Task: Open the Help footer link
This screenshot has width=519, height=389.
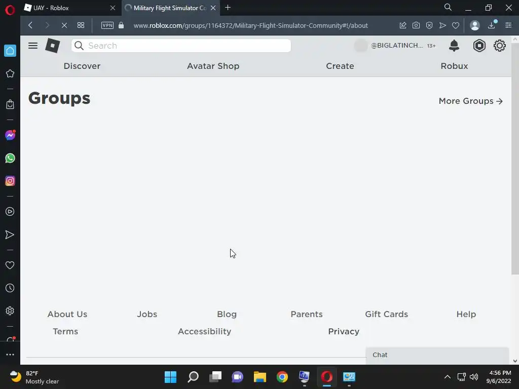Action: (x=466, y=314)
